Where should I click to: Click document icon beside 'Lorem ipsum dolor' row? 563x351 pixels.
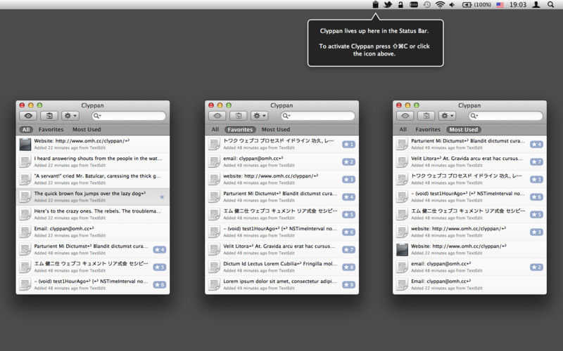[x=215, y=285]
